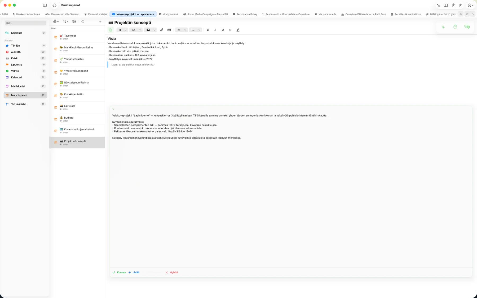Click the expand to fullscreen arrows icon
The width and height of the screenshot is (477, 298).
point(438,5)
